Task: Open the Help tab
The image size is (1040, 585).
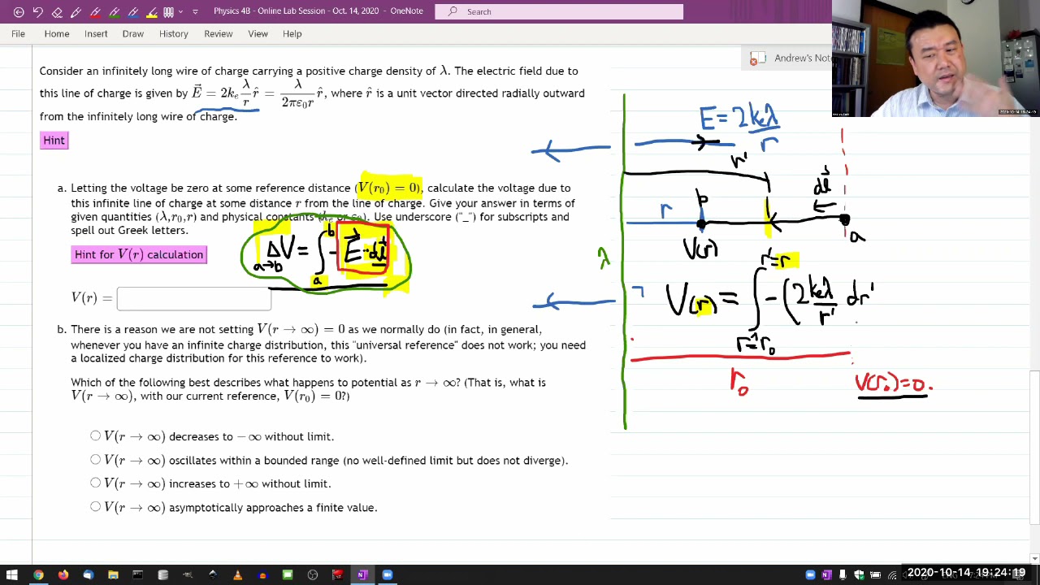Action: point(292,33)
